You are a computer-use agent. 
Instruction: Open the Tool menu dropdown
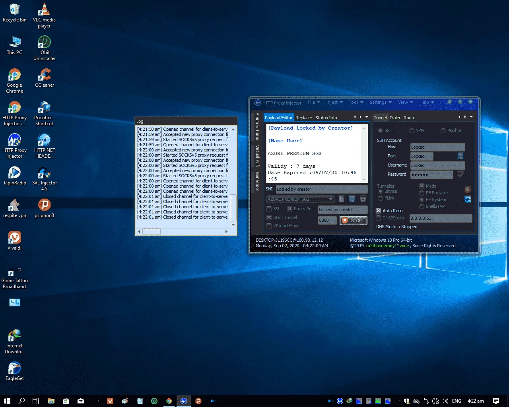(356, 102)
